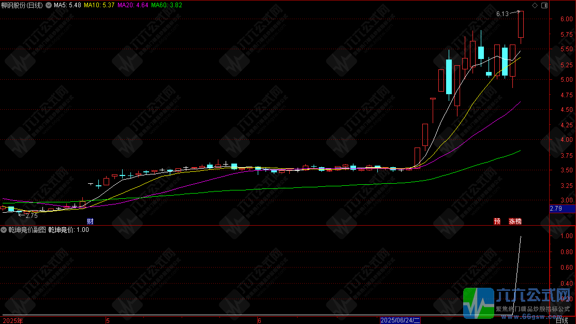
Task: Select the 柳钢股份(日线) chart title
Action: click(x=22, y=5)
